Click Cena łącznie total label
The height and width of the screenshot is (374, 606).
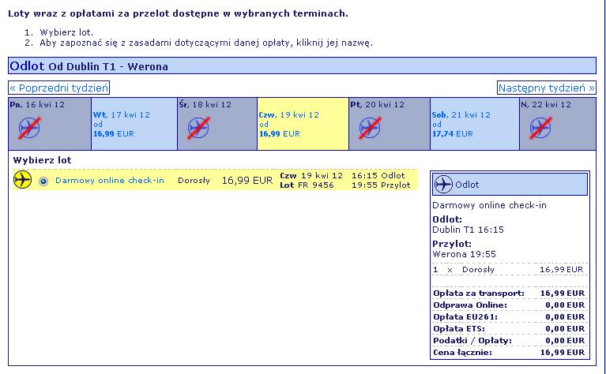(x=463, y=353)
